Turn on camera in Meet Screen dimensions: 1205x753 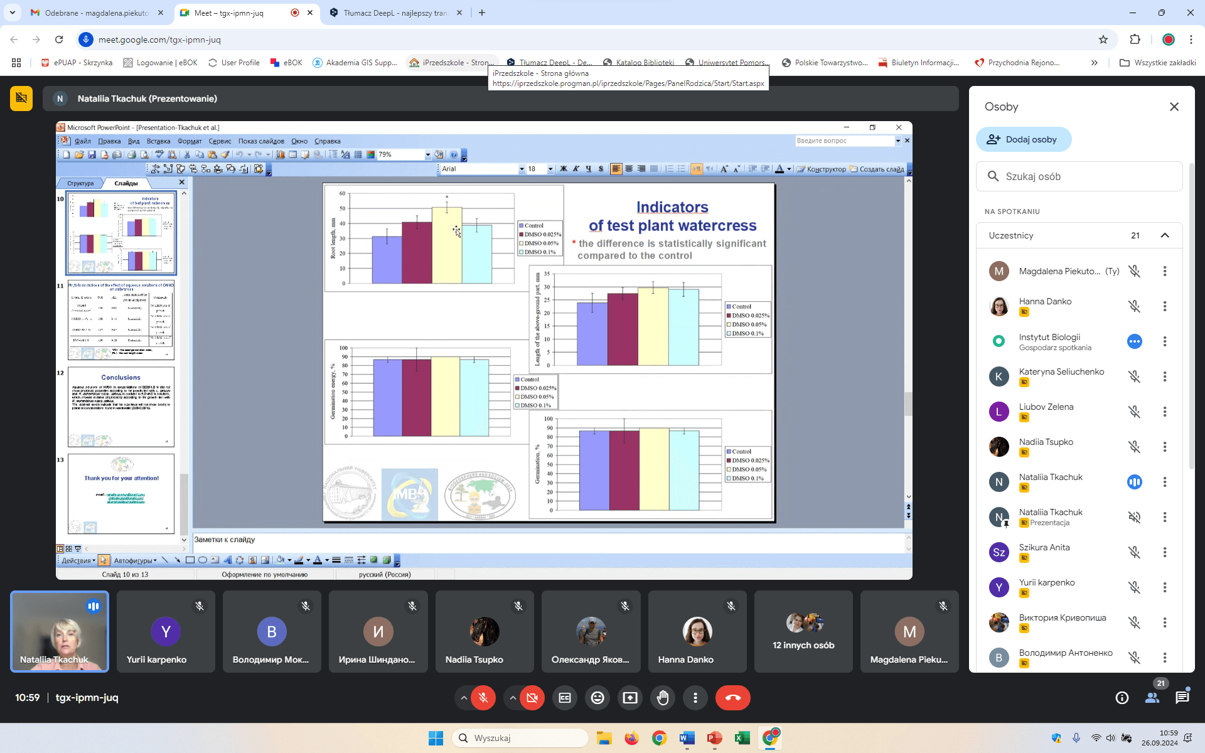click(532, 698)
